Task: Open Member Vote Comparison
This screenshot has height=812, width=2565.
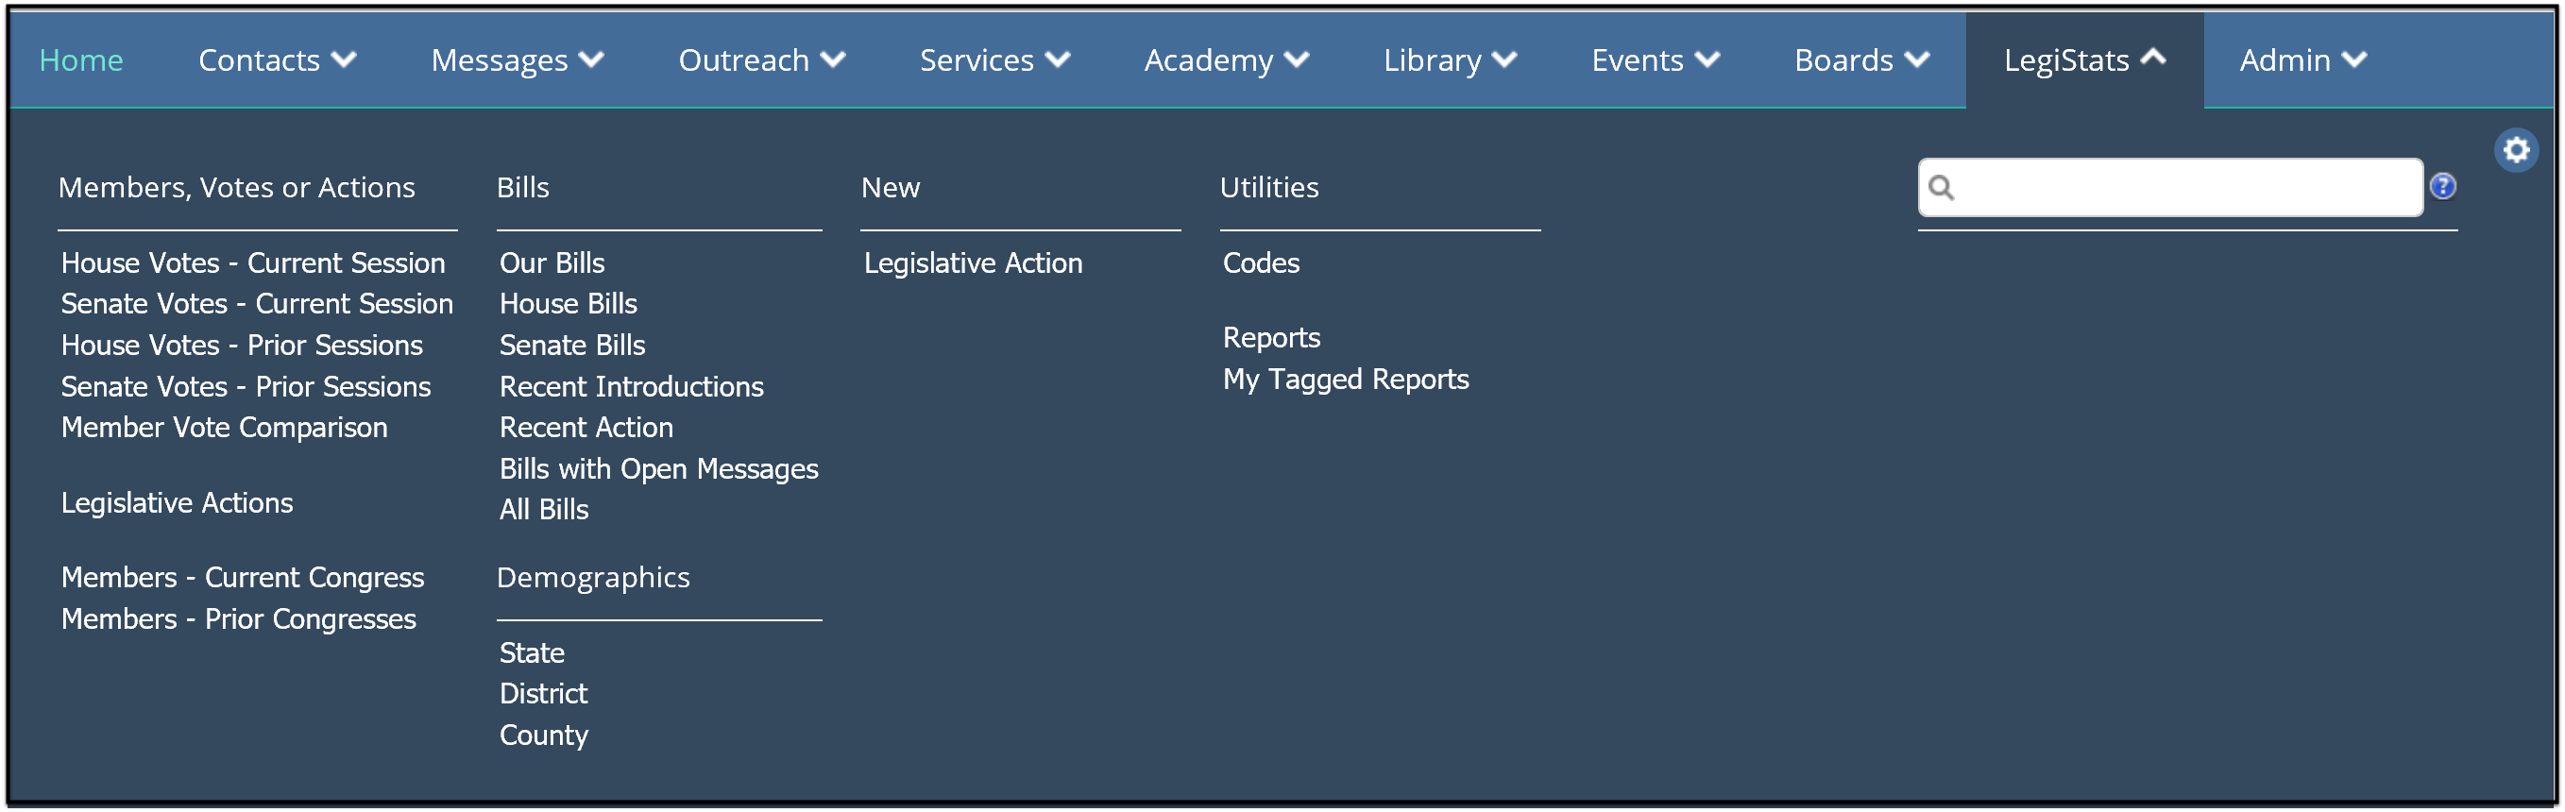Action: click(224, 427)
